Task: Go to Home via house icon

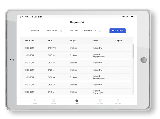Action: point(77,100)
